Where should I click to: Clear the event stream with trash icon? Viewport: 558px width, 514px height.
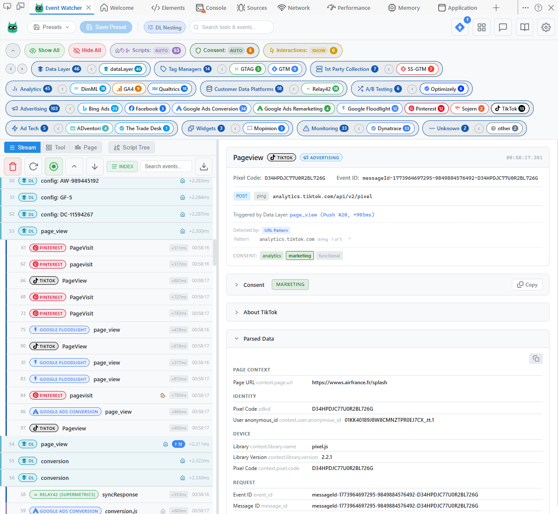coord(12,166)
